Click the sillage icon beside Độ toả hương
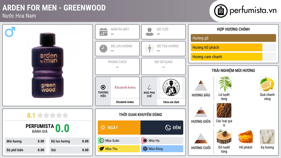This screenshot has height=158, width=281. click(150, 49)
